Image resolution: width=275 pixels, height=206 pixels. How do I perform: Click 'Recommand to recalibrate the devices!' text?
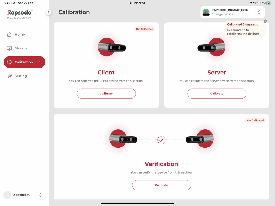(x=243, y=32)
